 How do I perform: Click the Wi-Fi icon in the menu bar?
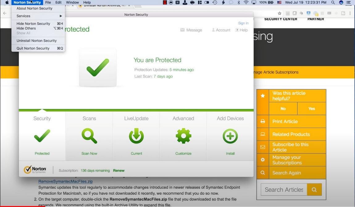click(x=246, y=2)
